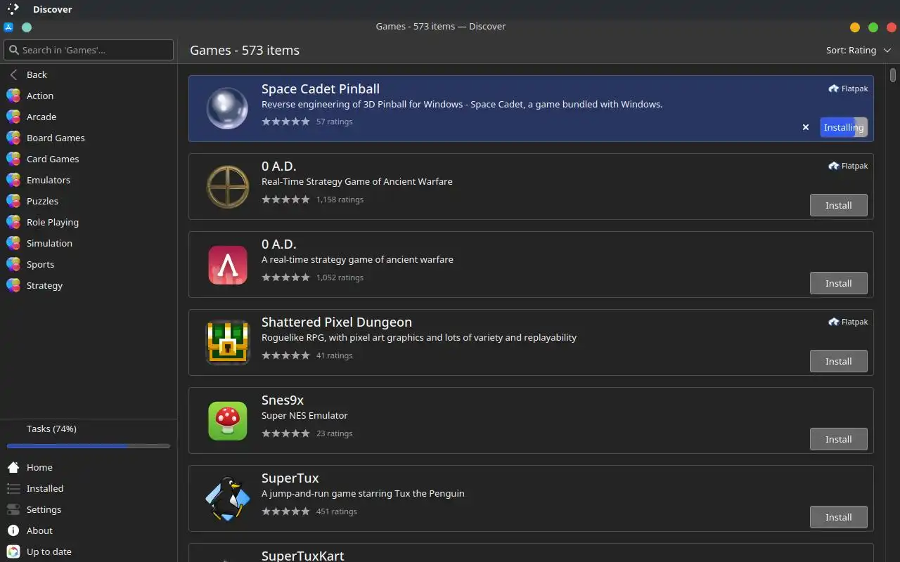
Task: Select the Sports category icon
Action: 13,264
